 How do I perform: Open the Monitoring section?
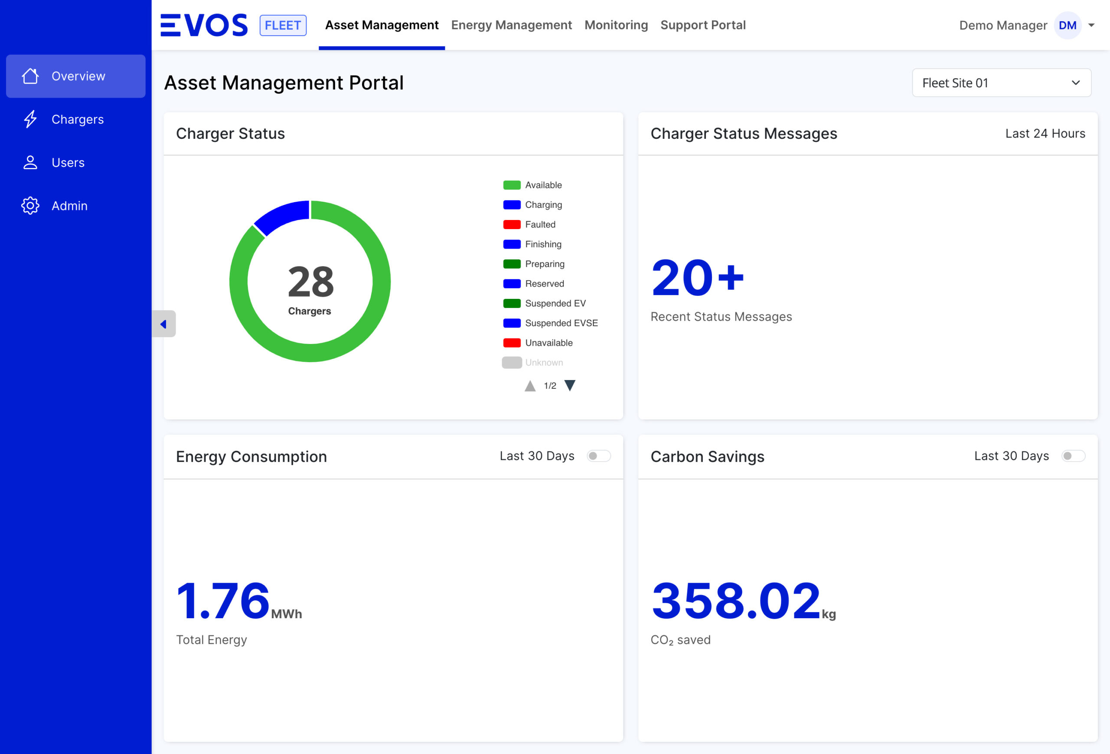(x=616, y=25)
